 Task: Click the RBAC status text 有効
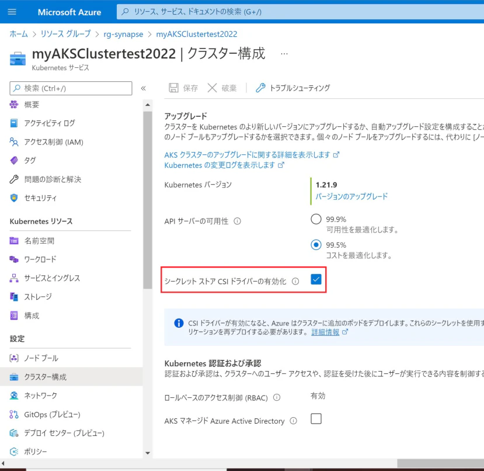coord(318,396)
